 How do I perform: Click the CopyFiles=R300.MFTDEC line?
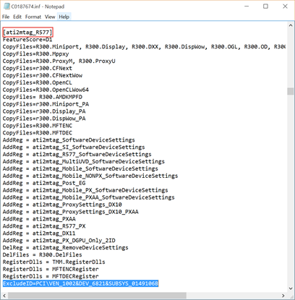click(x=38, y=133)
